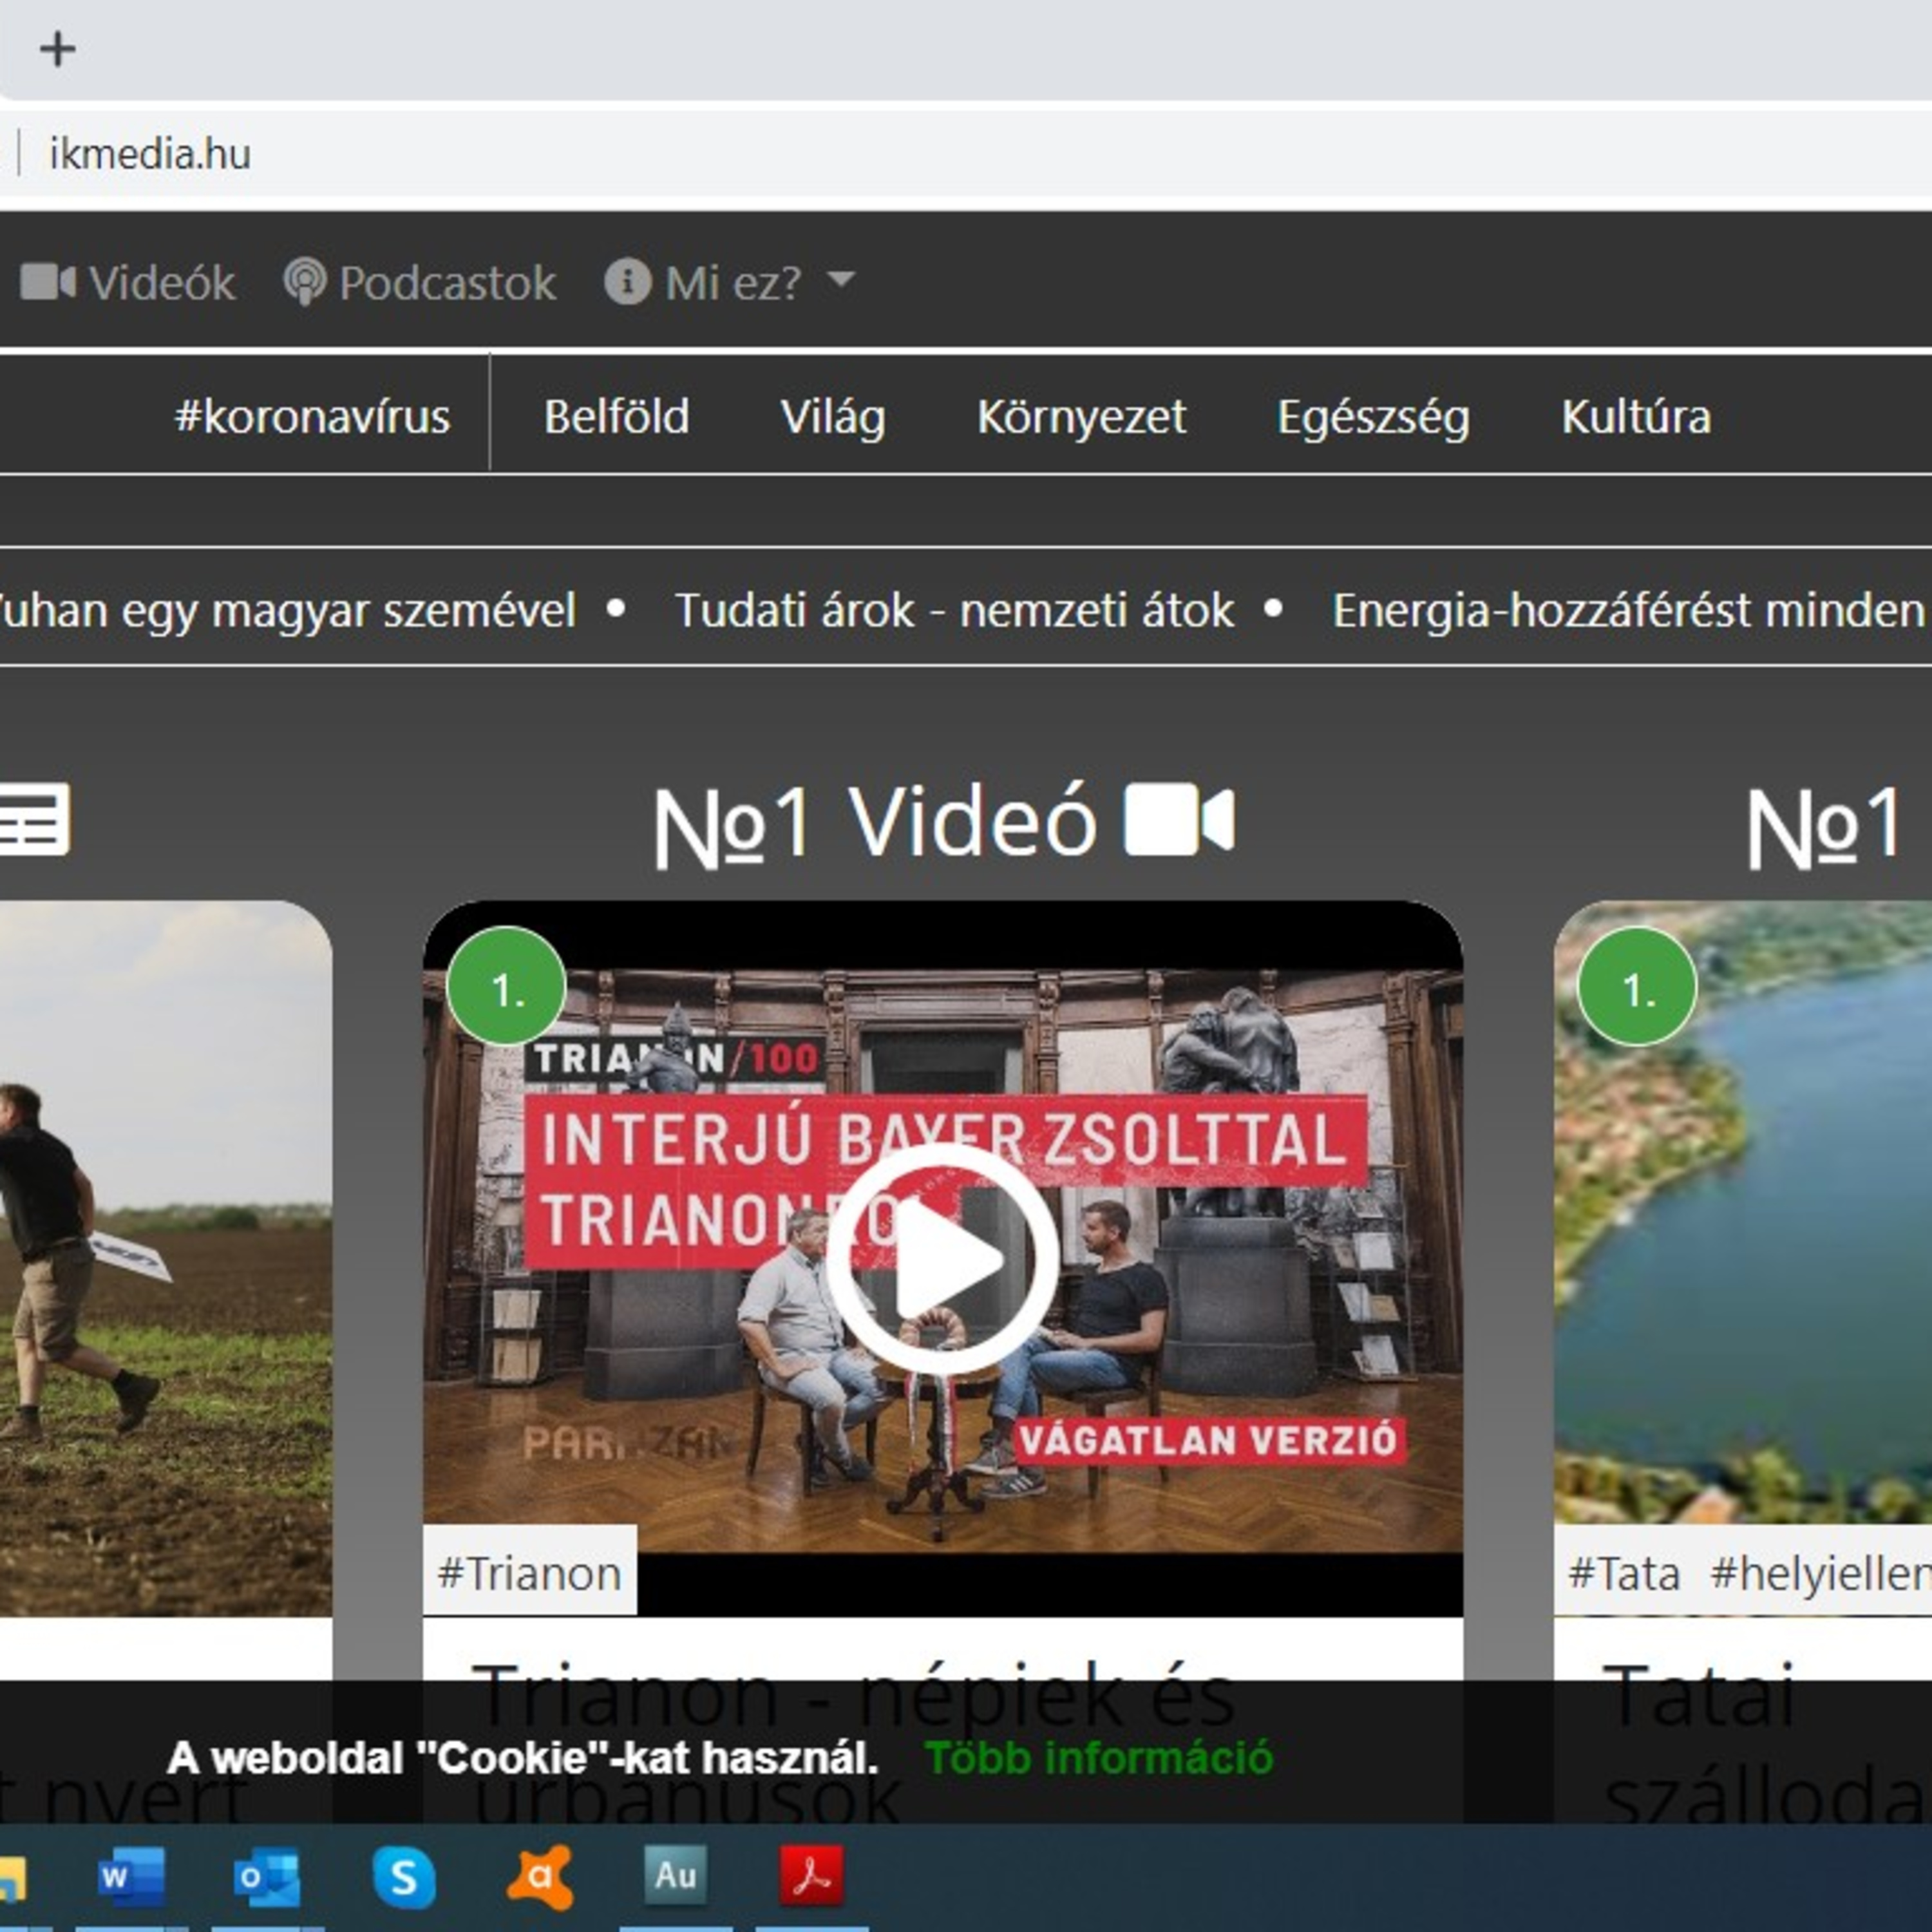Select the Egészség category

(x=1373, y=416)
